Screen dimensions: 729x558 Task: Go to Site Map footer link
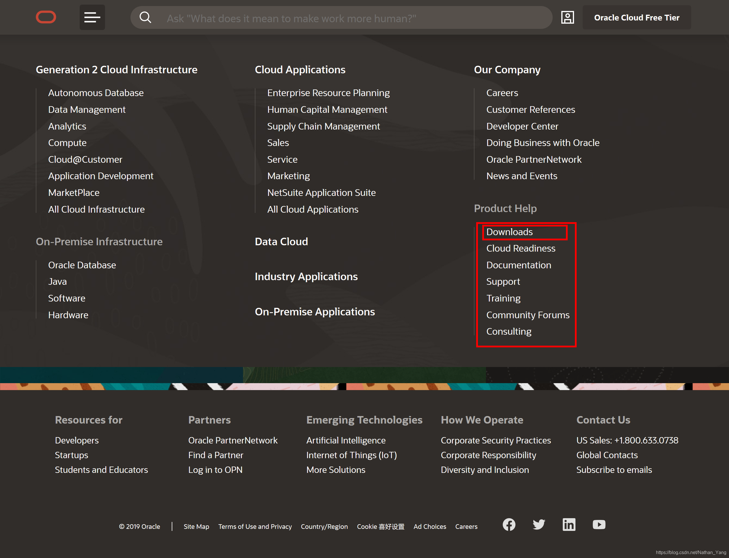coord(196,527)
